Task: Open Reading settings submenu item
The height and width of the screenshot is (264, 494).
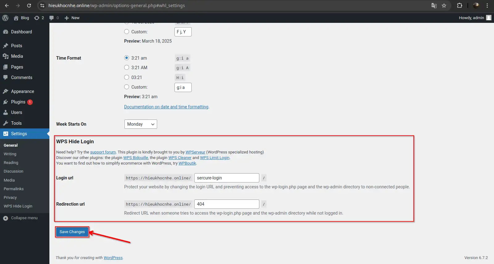Action: click(11, 162)
